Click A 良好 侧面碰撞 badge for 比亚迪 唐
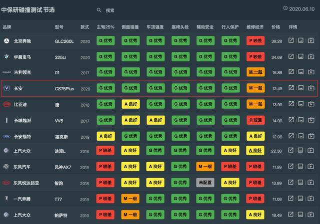This screenshot has height=224, width=320. 131,104
